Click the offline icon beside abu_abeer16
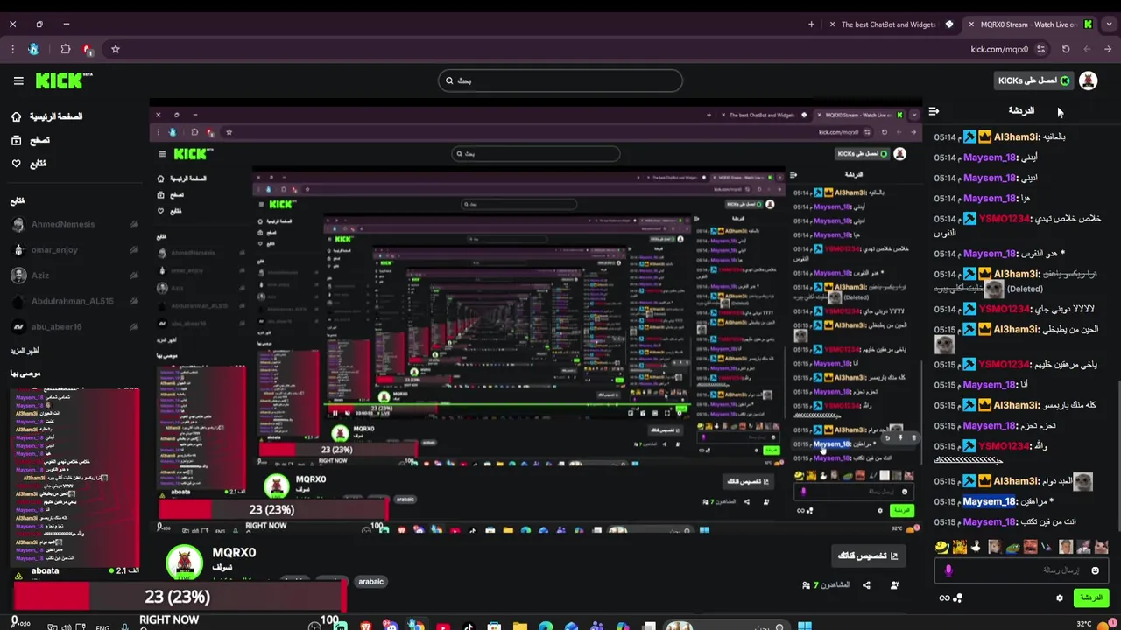 tap(134, 327)
